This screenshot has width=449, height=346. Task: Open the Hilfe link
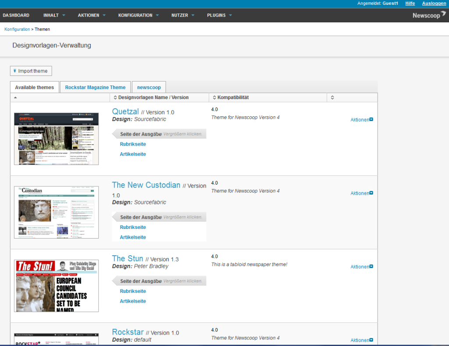tap(410, 4)
